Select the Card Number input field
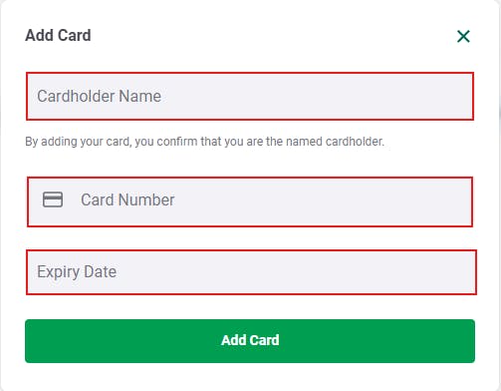 (x=250, y=201)
